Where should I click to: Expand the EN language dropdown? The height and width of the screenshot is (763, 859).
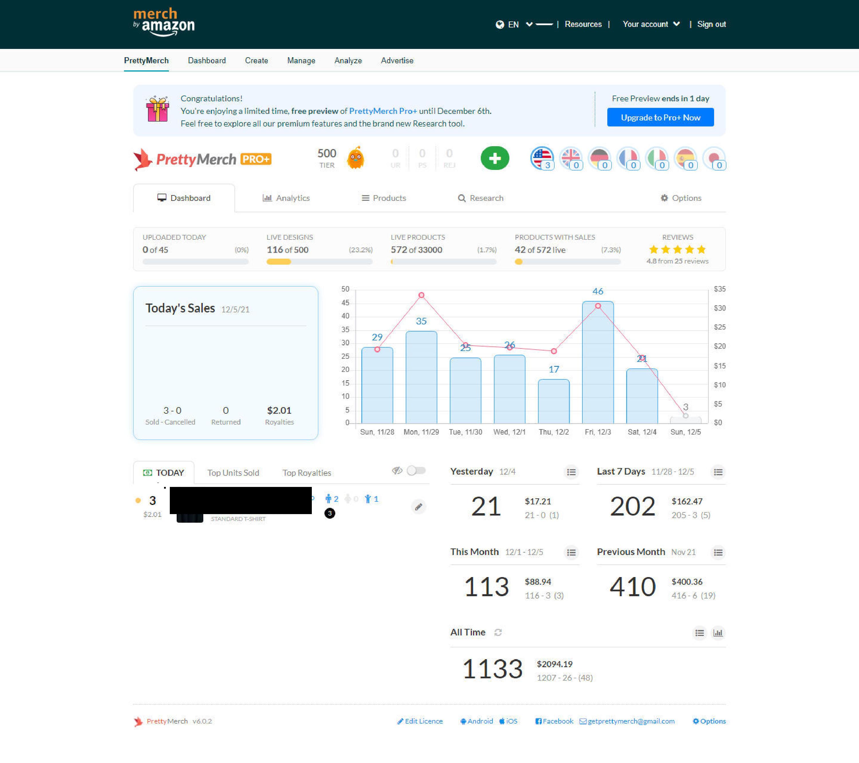(x=514, y=24)
